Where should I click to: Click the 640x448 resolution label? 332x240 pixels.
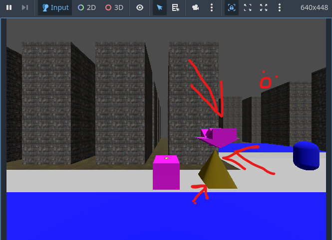pos(314,7)
